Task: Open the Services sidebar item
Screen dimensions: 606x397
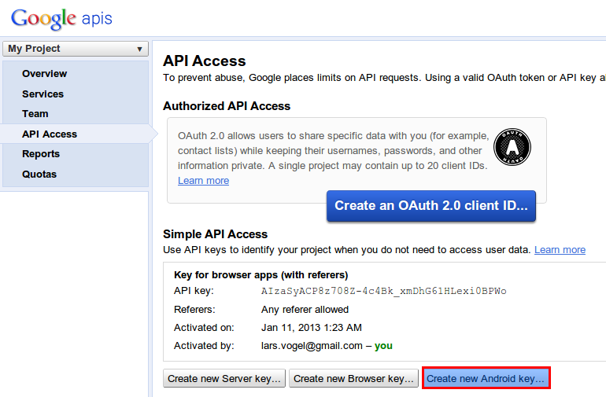Action: pyautogui.click(x=42, y=94)
